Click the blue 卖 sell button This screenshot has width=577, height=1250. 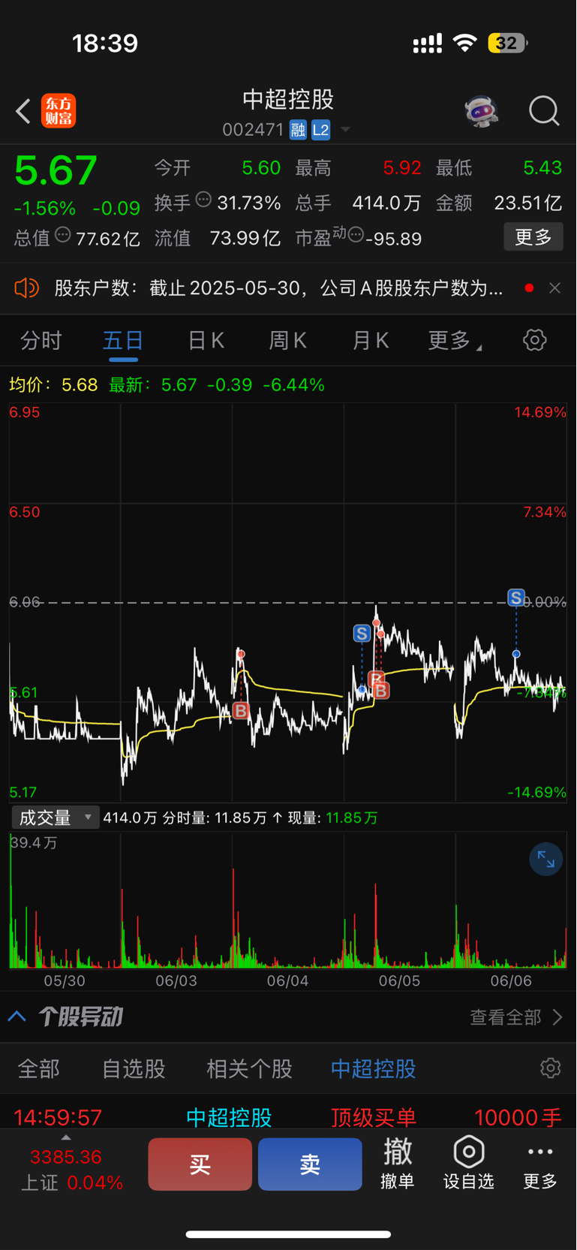(310, 1164)
